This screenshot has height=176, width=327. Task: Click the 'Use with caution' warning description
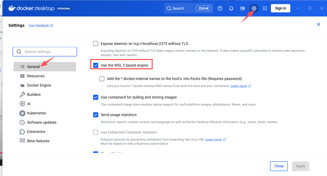203,53
